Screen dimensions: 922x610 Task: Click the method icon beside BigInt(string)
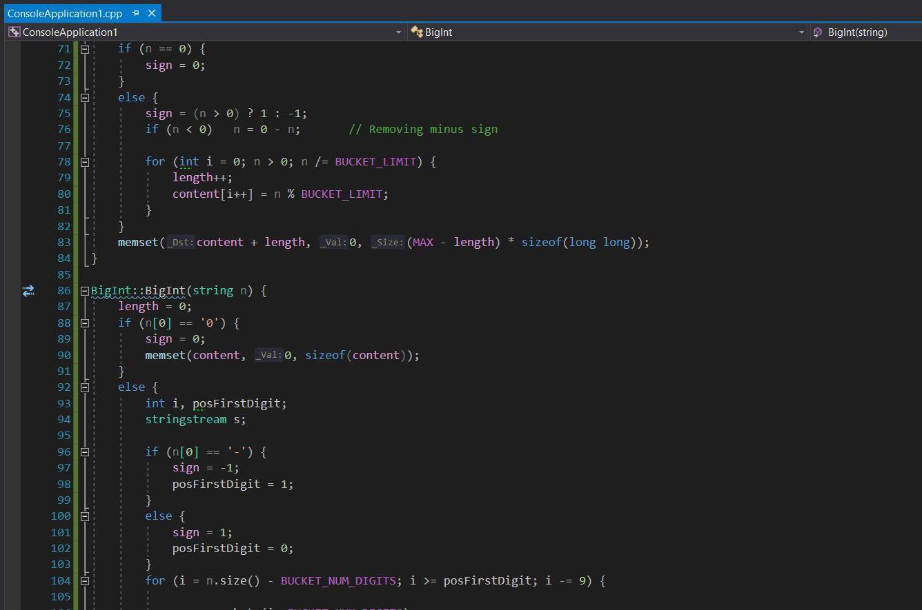pyautogui.click(x=818, y=32)
